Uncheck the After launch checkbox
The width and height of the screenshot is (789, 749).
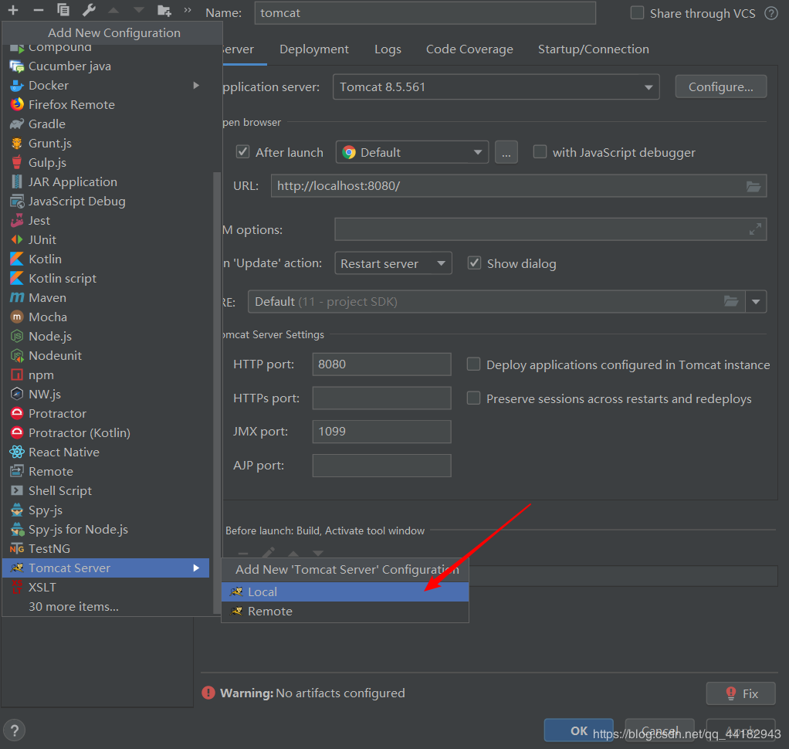tap(242, 151)
